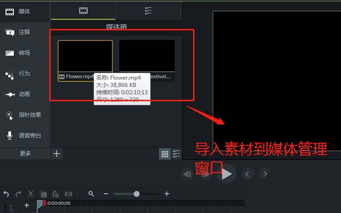Click the add track plus button
Image resolution: width=341 pixels, height=213 pixels.
[27, 205]
